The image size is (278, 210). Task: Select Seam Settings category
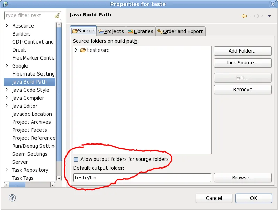(x=30, y=154)
